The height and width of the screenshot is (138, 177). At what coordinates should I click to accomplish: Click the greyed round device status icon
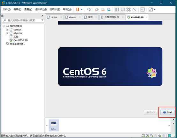[x=164, y=136]
